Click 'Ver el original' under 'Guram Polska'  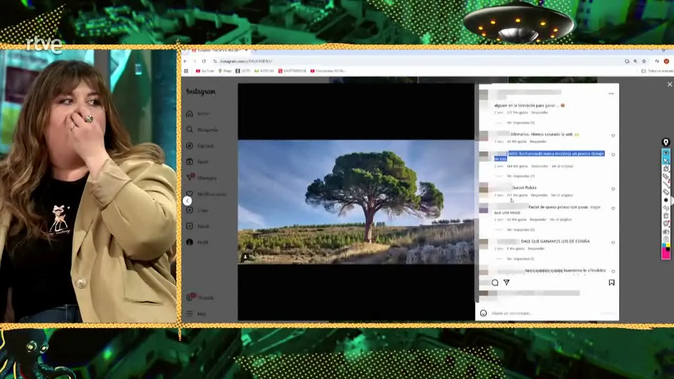[562, 195]
